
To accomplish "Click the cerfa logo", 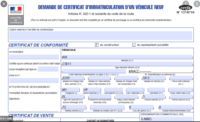I will (186, 8).
